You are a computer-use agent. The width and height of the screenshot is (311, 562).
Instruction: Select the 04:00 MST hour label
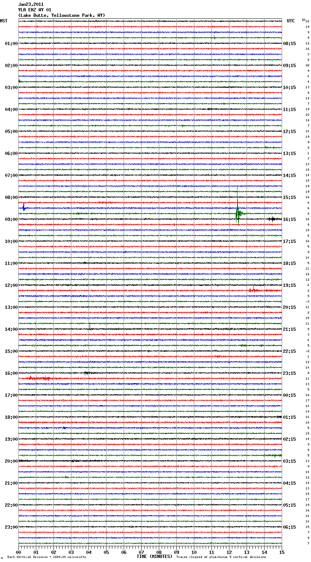point(11,110)
